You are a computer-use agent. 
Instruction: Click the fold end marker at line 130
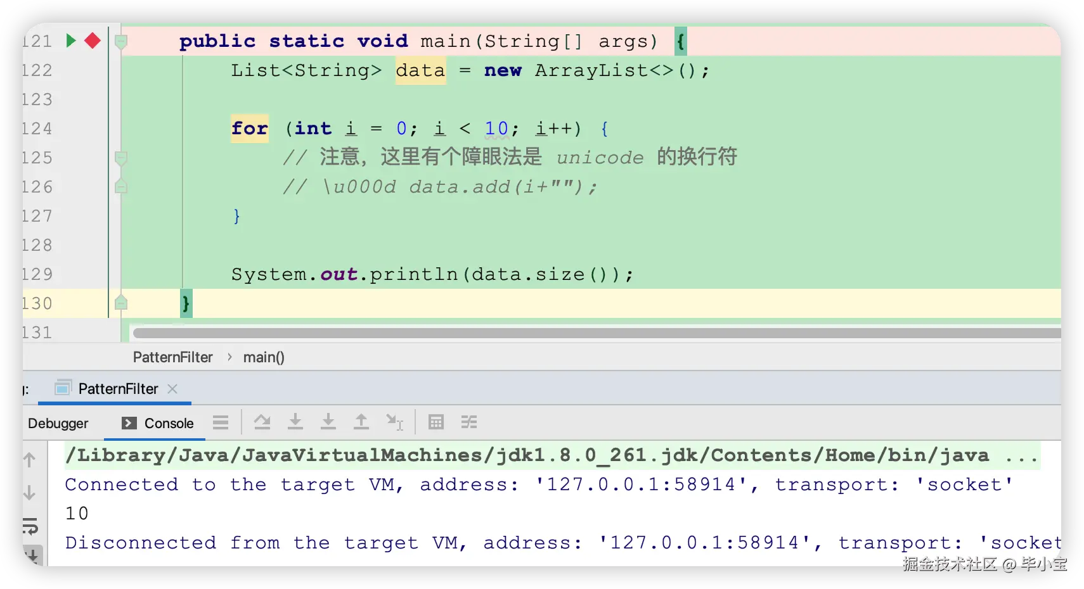[x=121, y=303]
